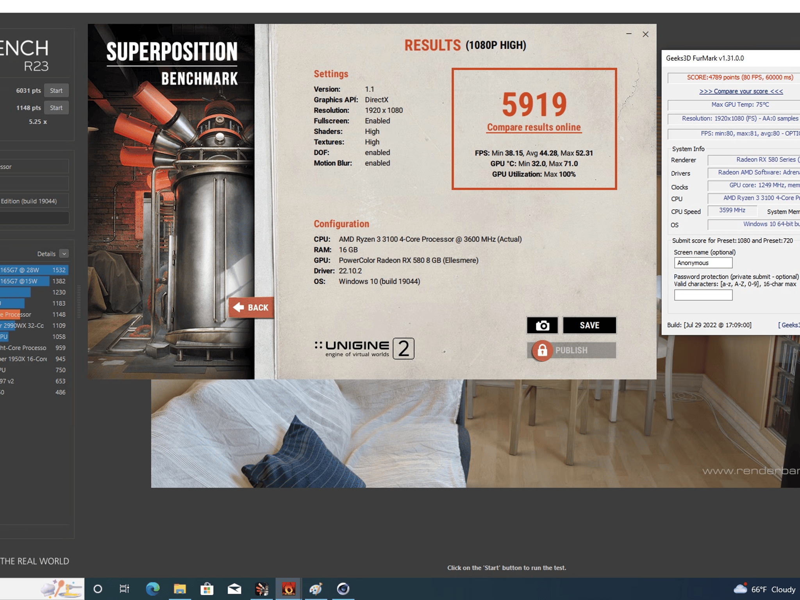Viewport: 800px width, 600px height.
Task: Click the Cinebench render preview image
Action: (x=475, y=433)
